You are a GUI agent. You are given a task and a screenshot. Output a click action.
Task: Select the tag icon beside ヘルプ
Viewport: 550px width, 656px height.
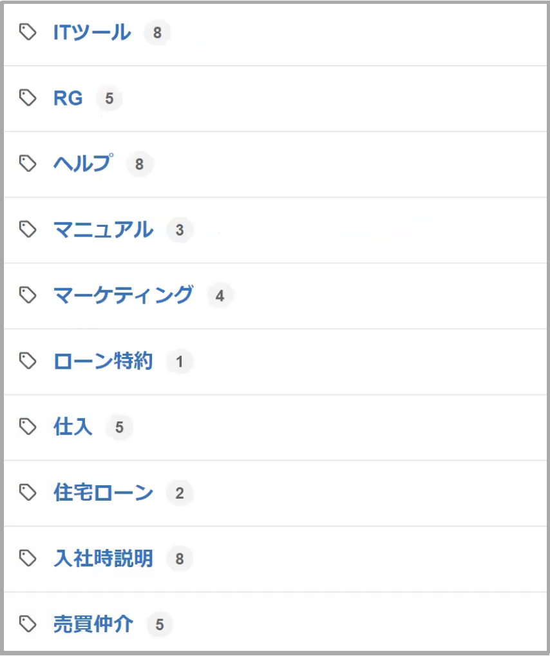tap(28, 164)
